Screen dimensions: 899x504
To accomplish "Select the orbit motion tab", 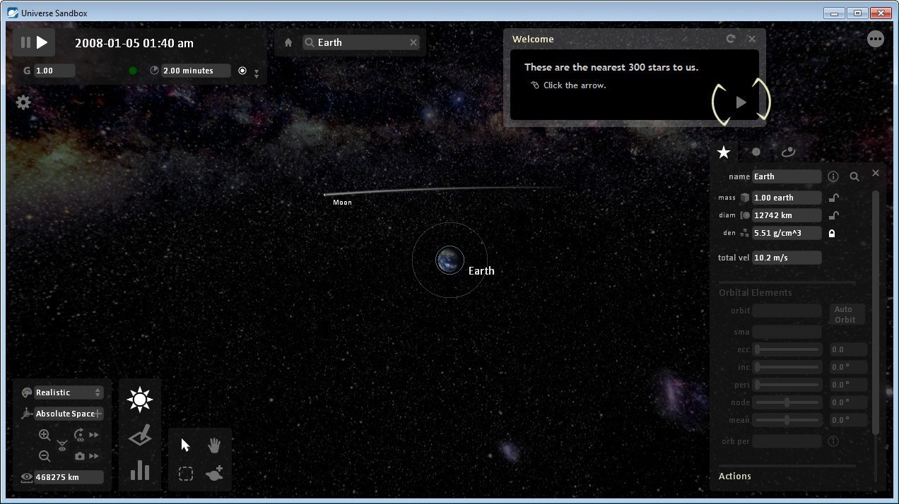I will point(788,152).
